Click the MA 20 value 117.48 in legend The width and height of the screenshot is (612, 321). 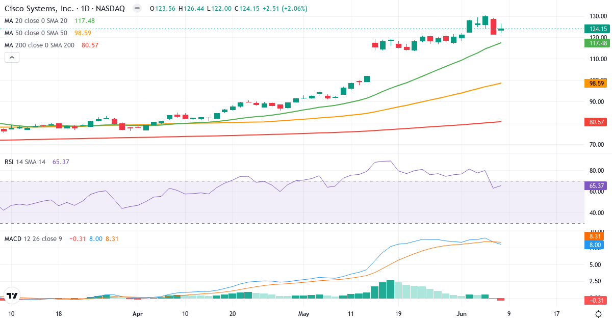(85, 21)
